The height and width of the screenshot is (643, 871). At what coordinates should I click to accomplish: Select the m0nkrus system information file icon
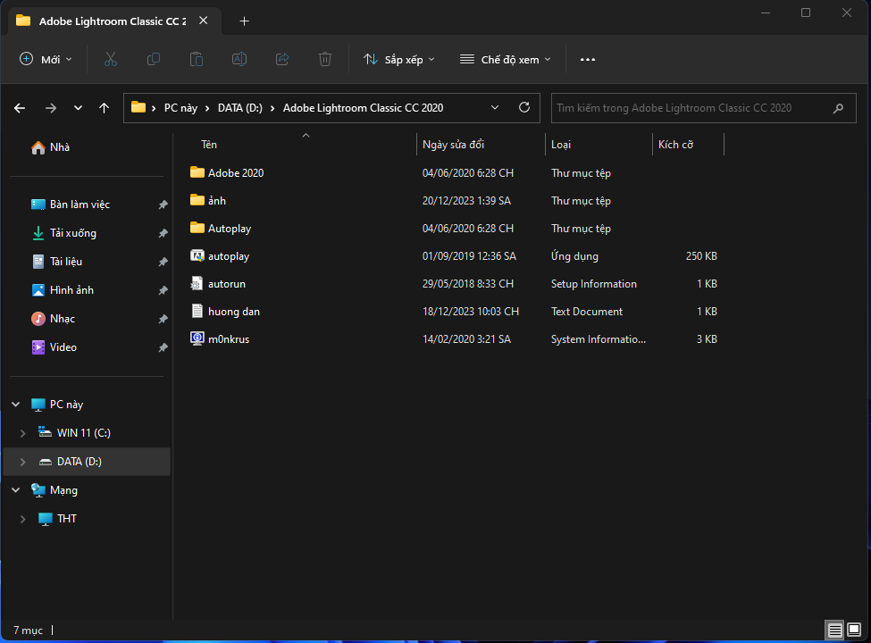pos(197,338)
